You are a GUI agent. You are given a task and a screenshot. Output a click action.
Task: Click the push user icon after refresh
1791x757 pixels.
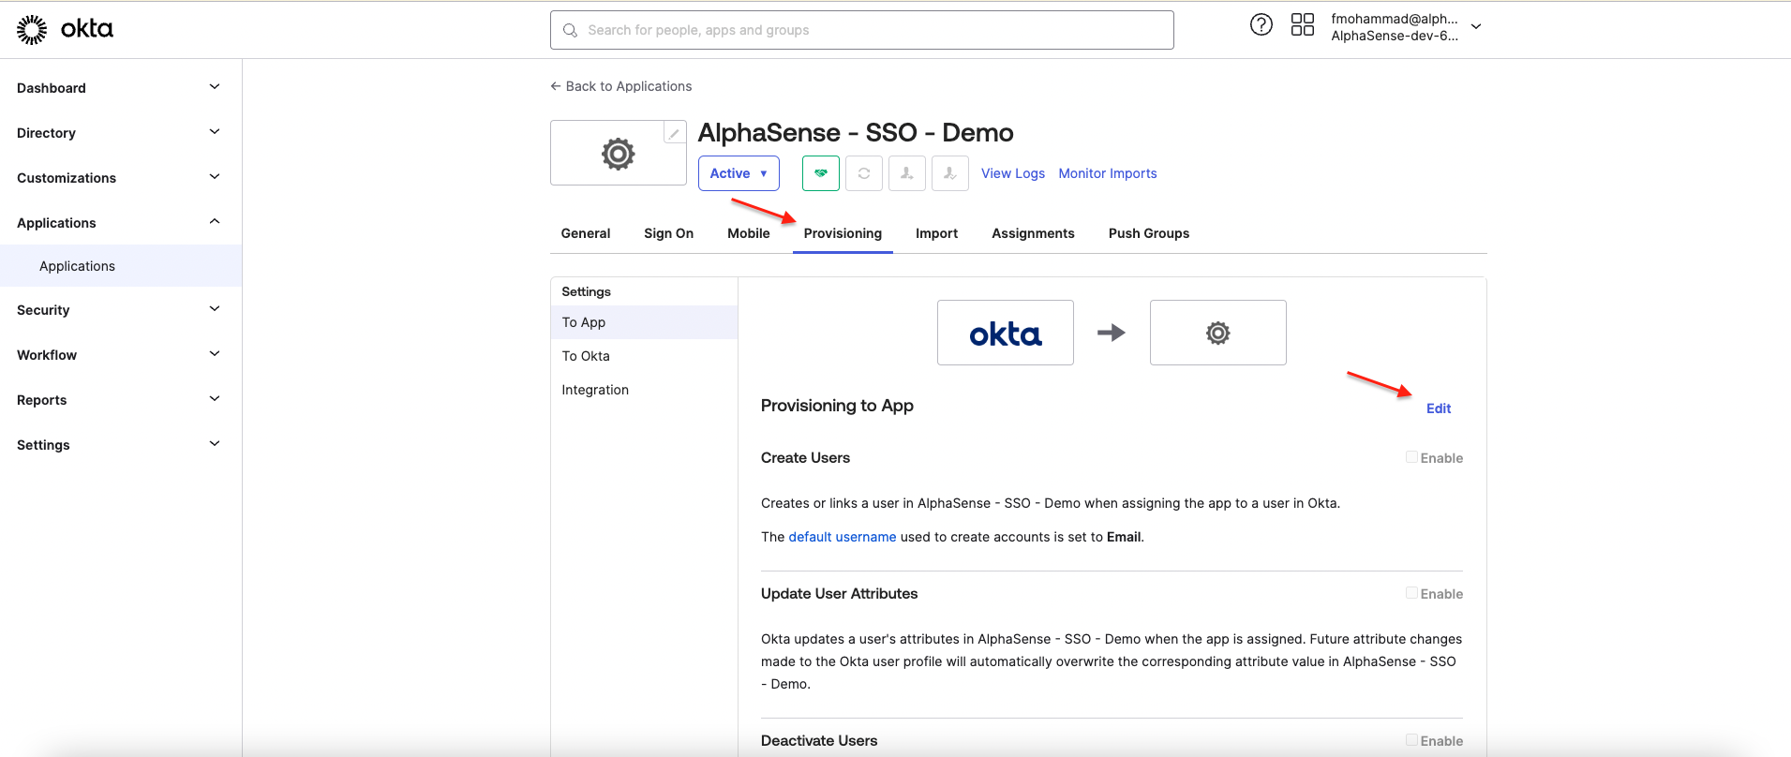pos(907,173)
